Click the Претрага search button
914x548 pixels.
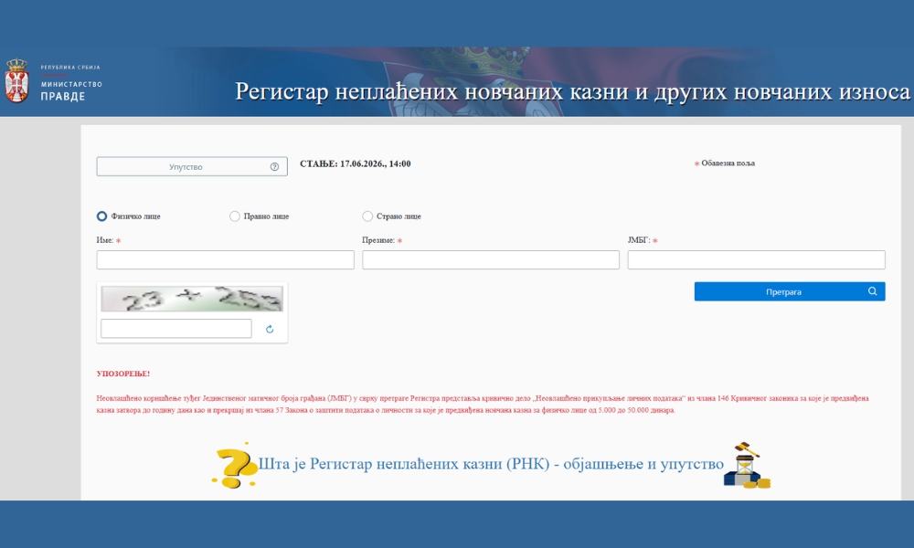tap(790, 291)
